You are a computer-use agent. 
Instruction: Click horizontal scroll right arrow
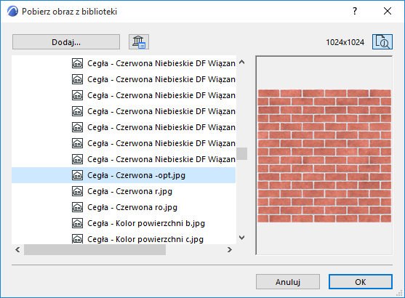[230, 250]
